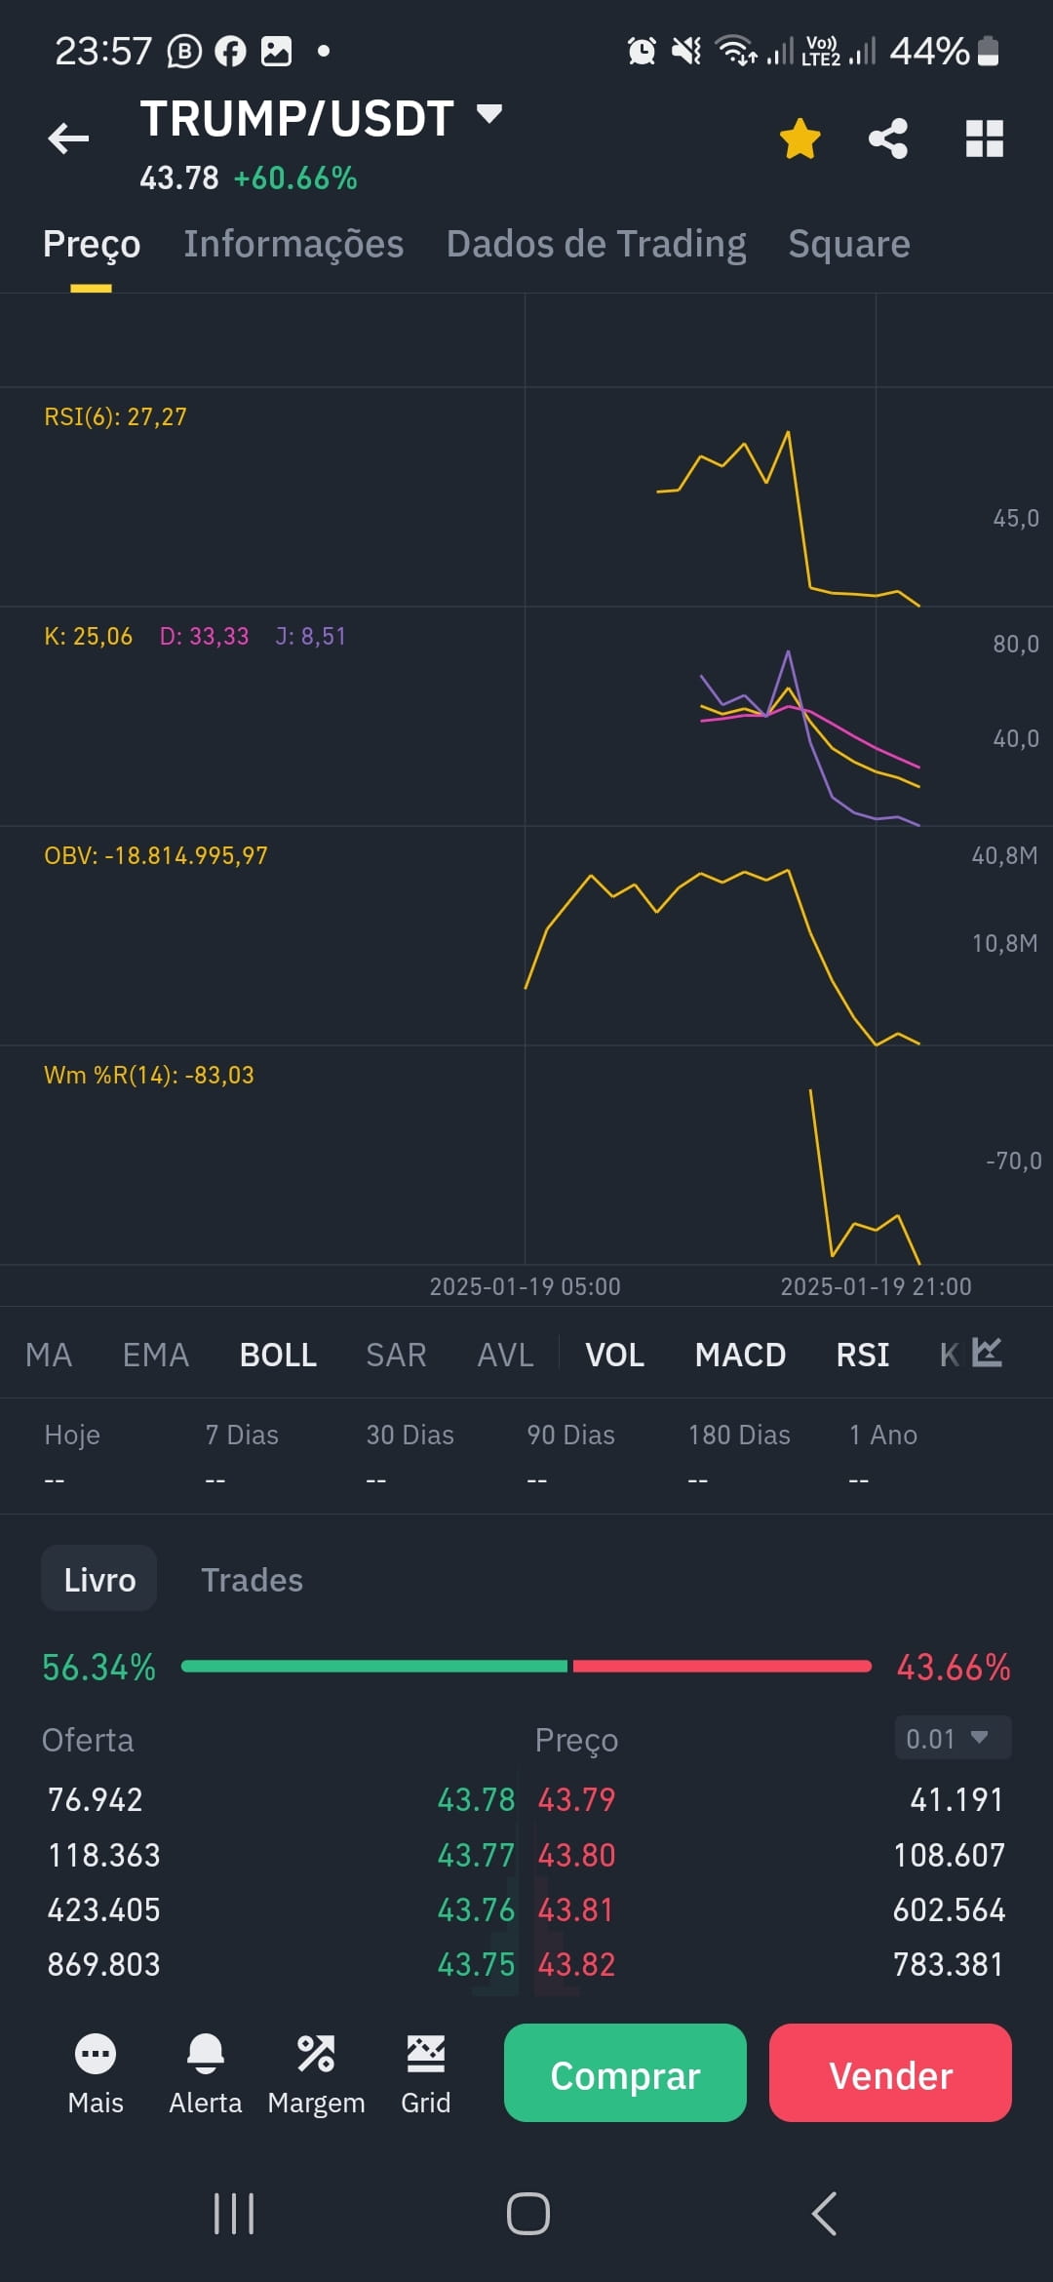
Task: Switch to the Trades tab
Action: pos(252,1580)
